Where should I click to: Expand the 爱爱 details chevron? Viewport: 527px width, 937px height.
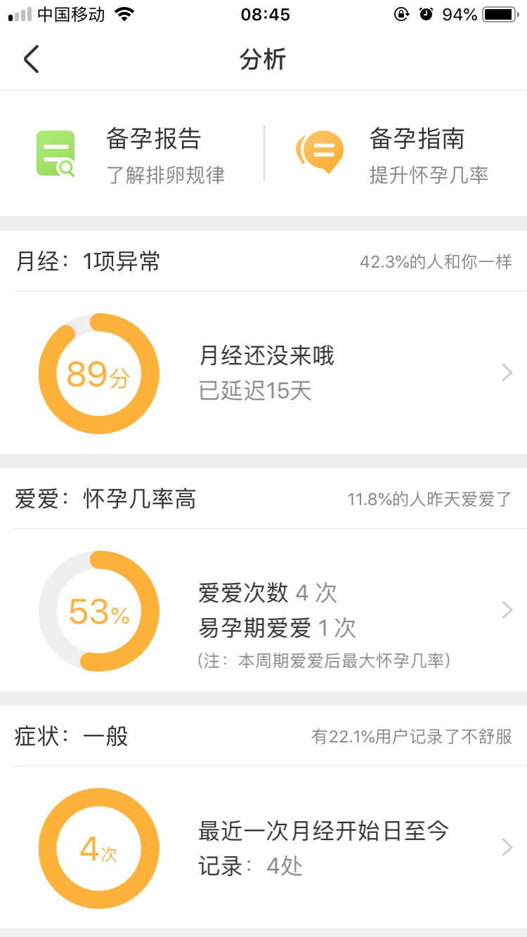coord(507,610)
